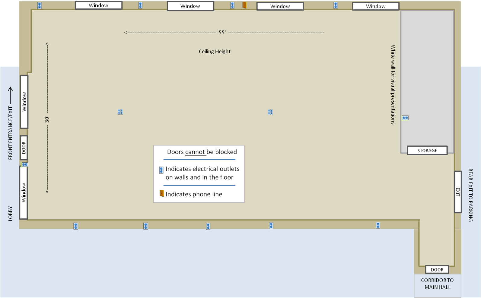Select the 'Indicates phone line' legend text
The height and width of the screenshot is (298, 481).
[194, 194]
